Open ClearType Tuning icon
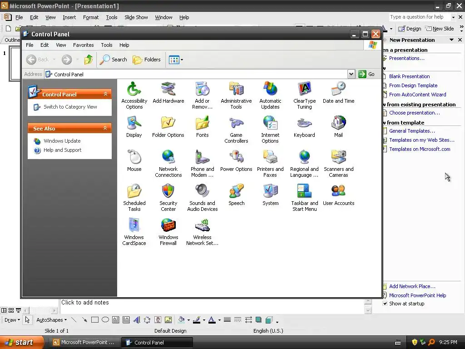 [304, 95]
